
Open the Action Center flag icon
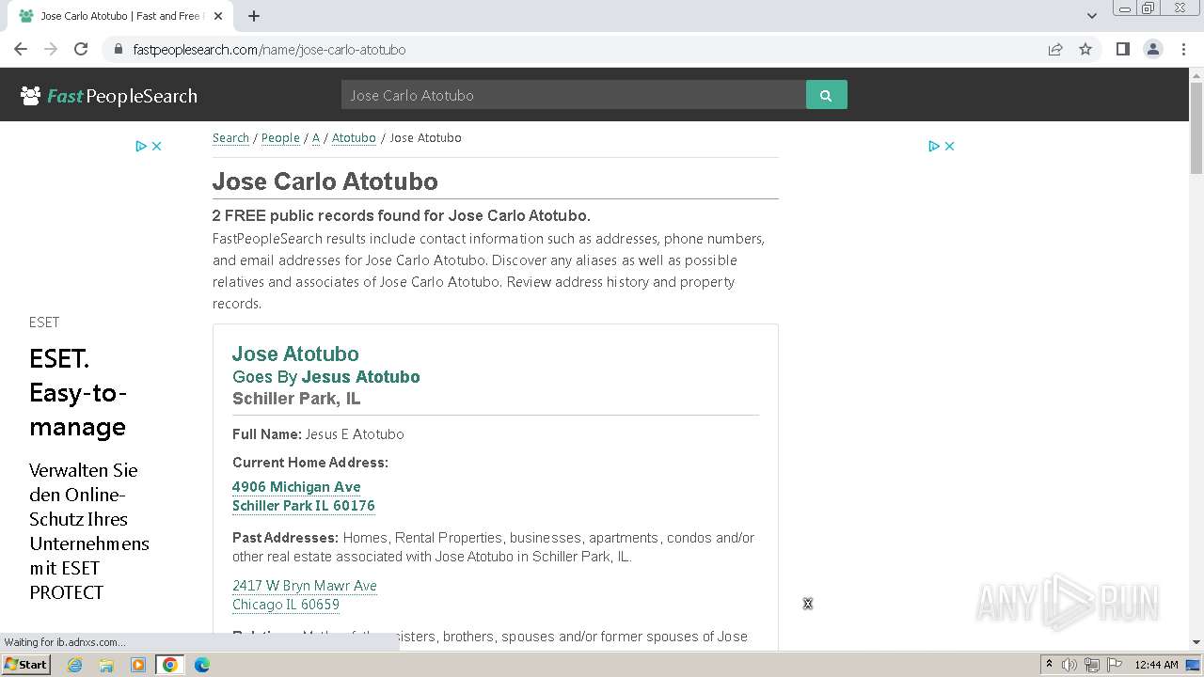pyautogui.click(x=1115, y=665)
